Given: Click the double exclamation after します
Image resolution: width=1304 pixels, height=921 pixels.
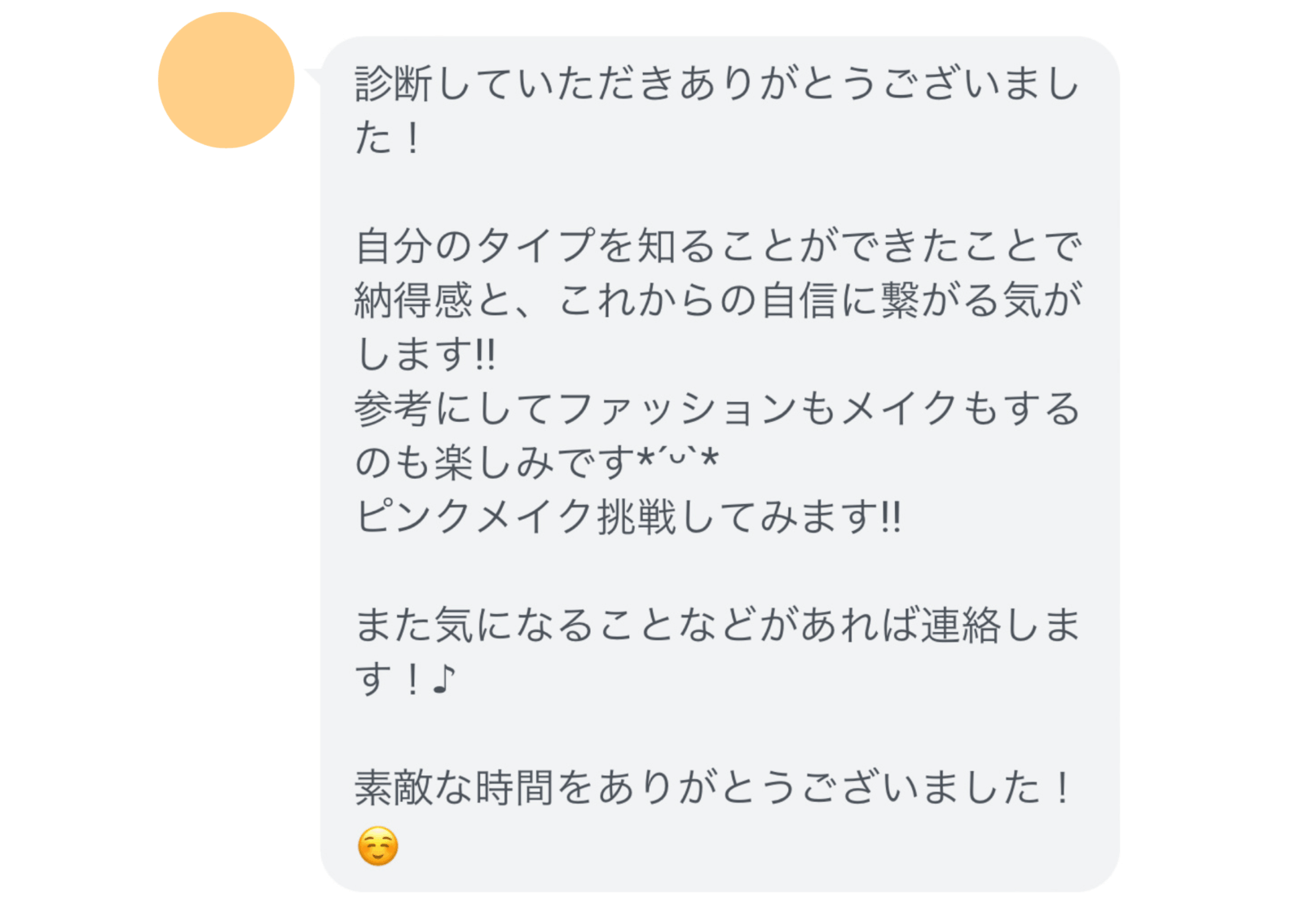Looking at the screenshot, I should [485, 355].
